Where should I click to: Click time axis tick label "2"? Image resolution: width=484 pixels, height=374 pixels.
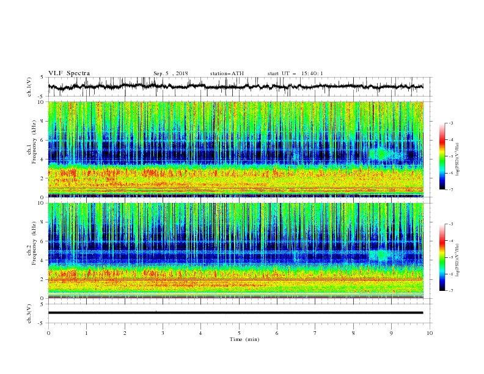(125, 333)
